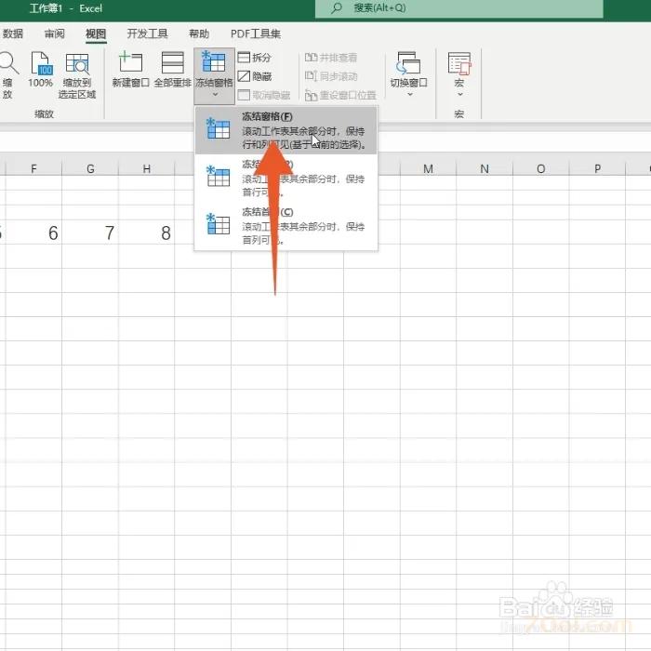Open the Help (帮助) tab
Image resolution: width=651 pixels, height=651 pixels.
click(x=199, y=33)
